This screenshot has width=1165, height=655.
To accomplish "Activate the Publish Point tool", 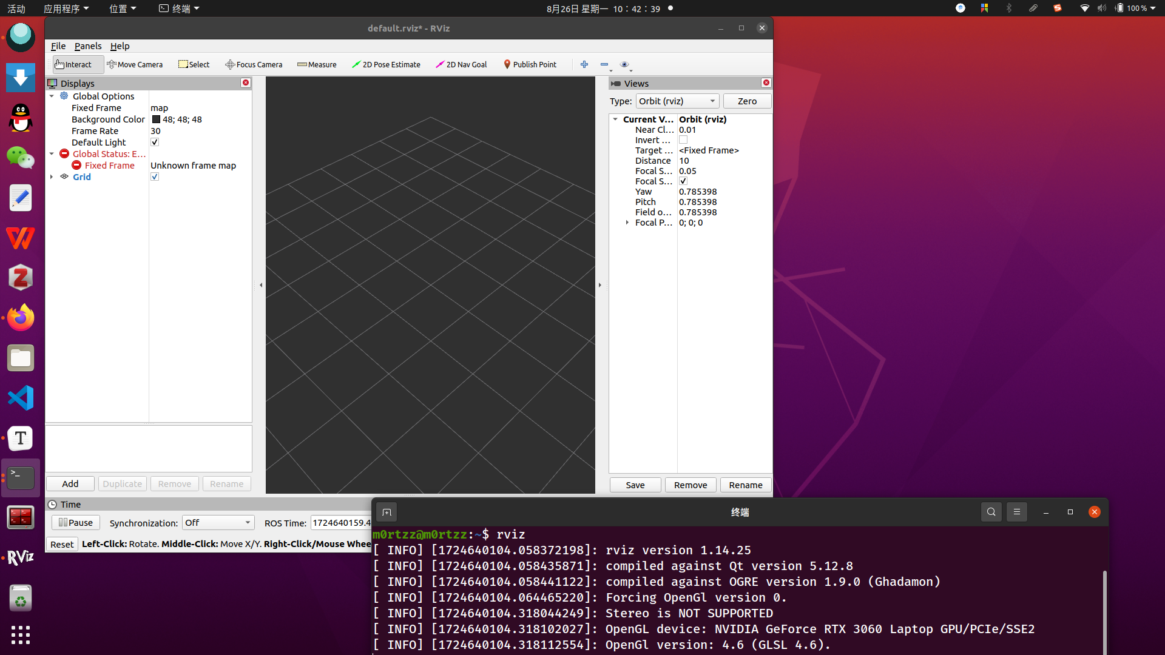I will tap(530, 64).
